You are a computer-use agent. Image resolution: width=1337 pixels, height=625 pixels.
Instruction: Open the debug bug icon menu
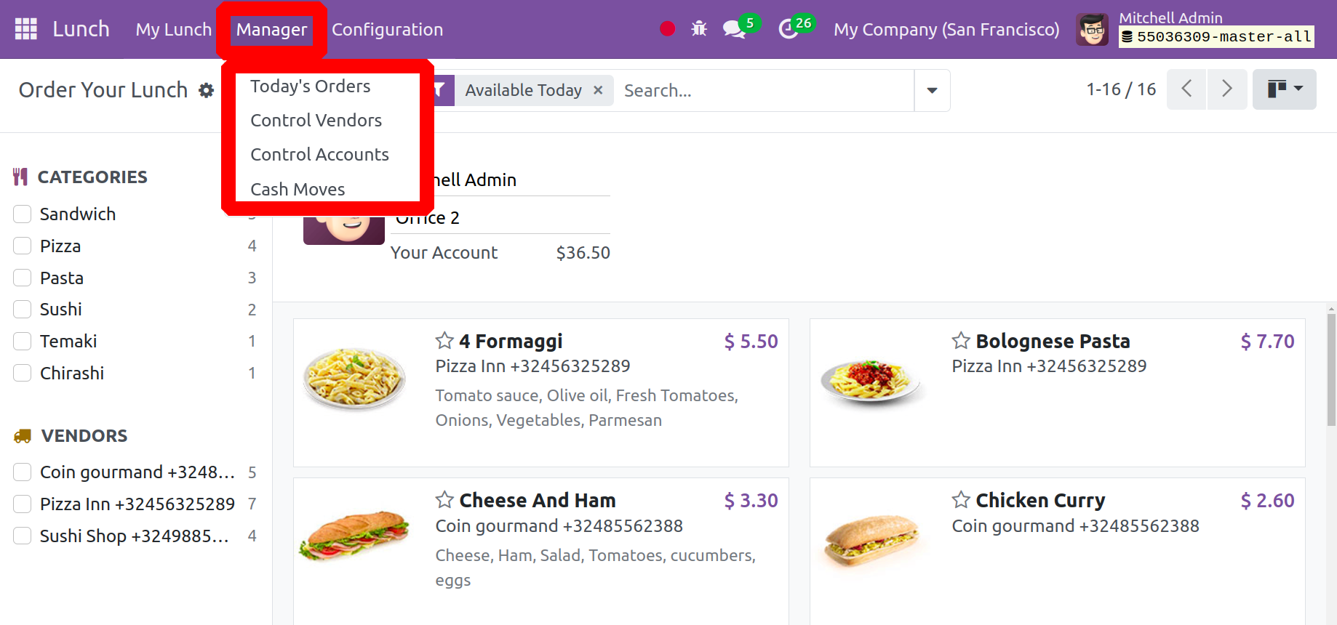pyautogui.click(x=699, y=29)
